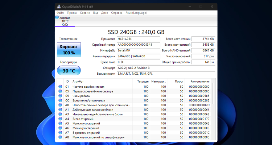Click the Хорошо 100 % health status button

pos(69,49)
